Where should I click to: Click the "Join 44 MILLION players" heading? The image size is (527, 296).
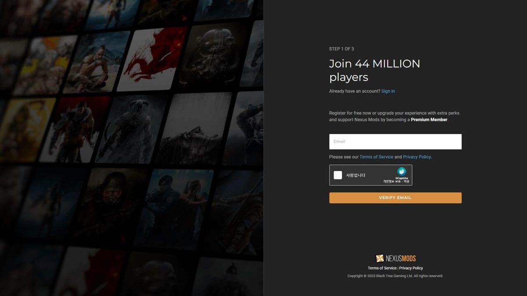click(x=375, y=70)
